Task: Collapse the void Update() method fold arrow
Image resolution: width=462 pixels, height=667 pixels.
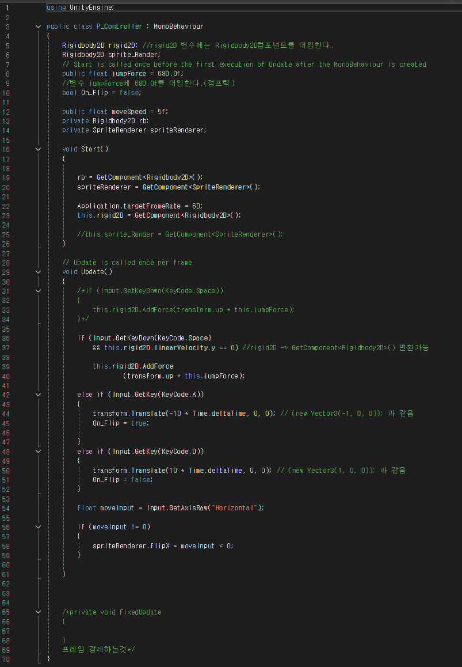Action: [x=38, y=272]
